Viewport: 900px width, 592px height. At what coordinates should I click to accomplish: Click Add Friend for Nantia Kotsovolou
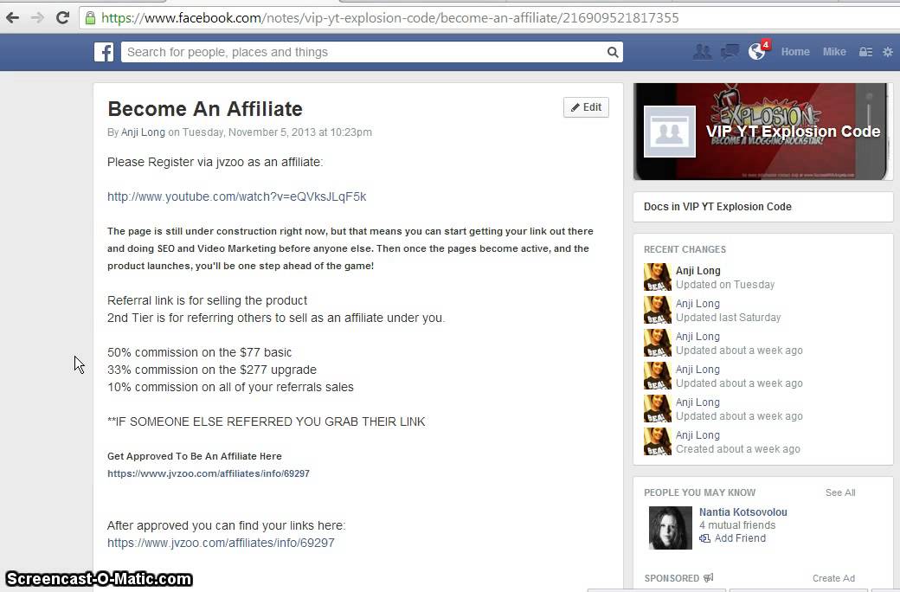coord(732,538)
